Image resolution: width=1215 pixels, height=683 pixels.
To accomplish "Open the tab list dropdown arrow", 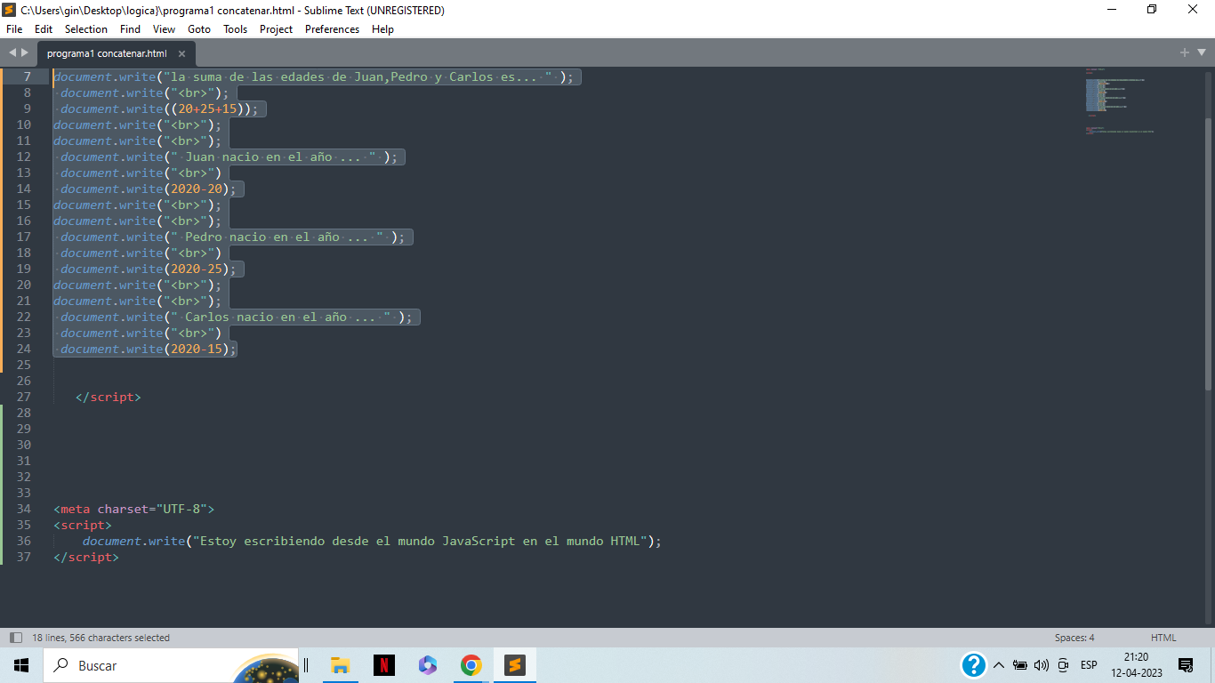I will pos(1201,53).
